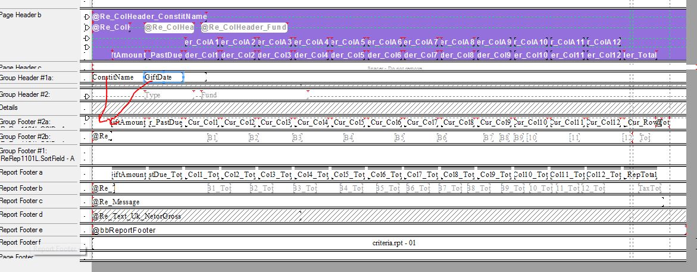Image resolution: width=697 pixels, height=272 pixels.
Task: Select the B4_Tot field in Report Footer b
Action: point(352,189)
